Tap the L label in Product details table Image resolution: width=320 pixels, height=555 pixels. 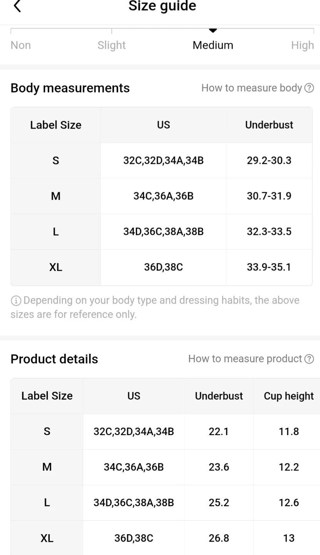click(47, 503)
